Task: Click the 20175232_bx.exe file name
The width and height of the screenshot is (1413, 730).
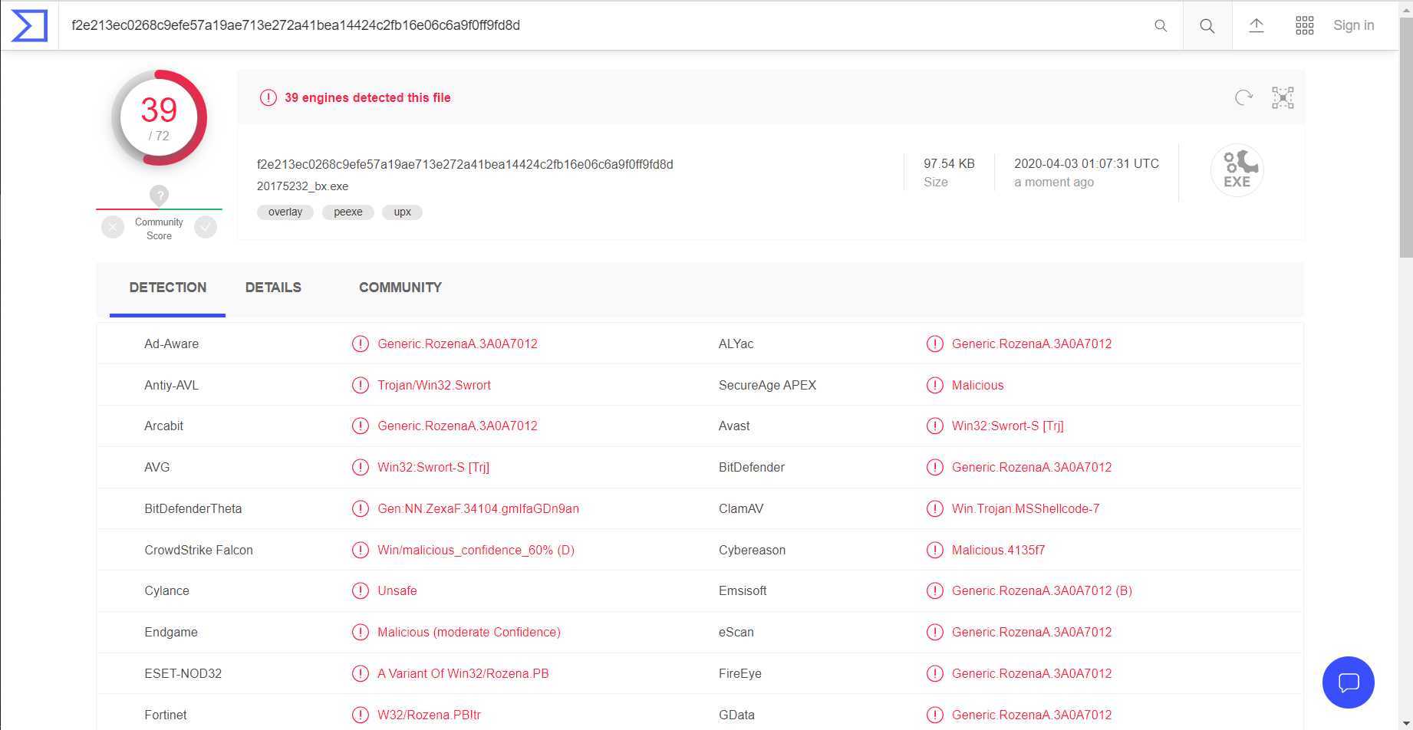Action: (x=303, y=186)
